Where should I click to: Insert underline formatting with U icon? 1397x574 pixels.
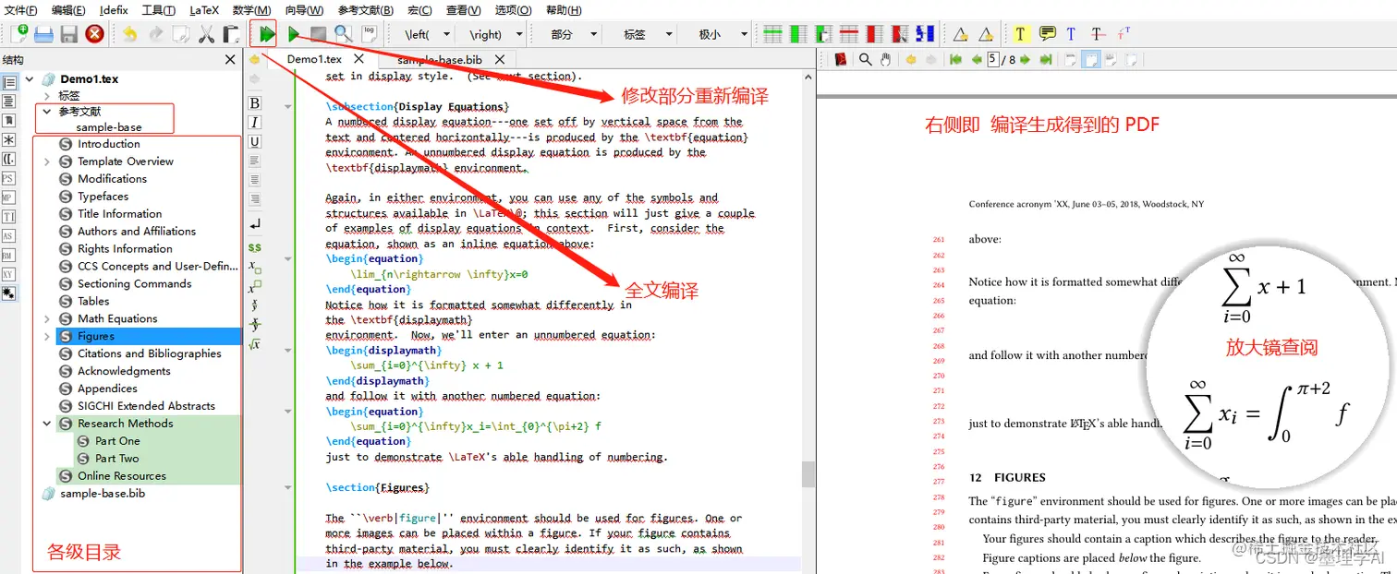tap(255, 141)
